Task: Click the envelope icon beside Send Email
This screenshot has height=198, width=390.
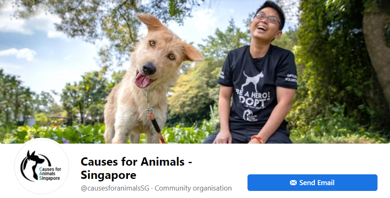Action: [293, 183]
